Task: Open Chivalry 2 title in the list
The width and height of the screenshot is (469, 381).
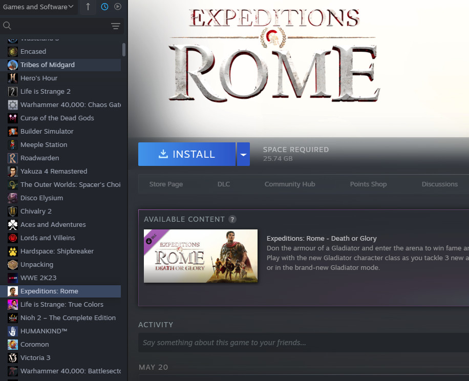Action: pos(36,211)
